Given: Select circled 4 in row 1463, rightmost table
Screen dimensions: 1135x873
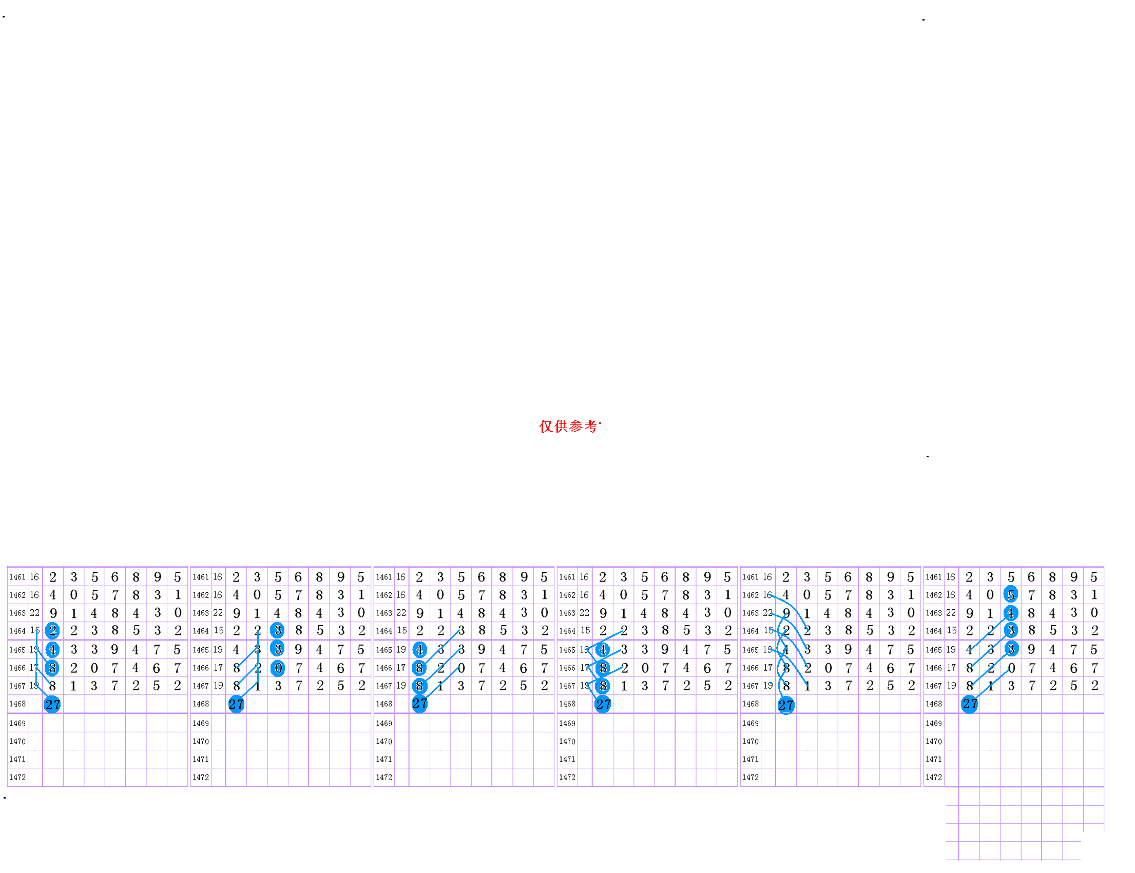Looking at the screenshot, I should coord(1011,613).
